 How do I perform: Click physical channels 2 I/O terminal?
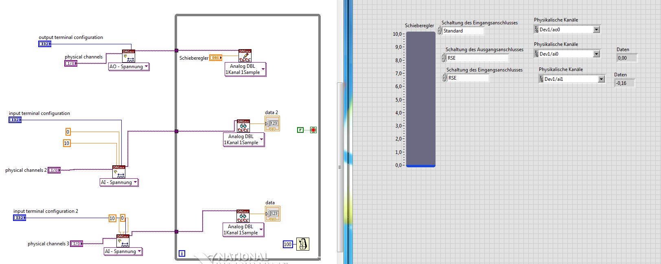54,170
